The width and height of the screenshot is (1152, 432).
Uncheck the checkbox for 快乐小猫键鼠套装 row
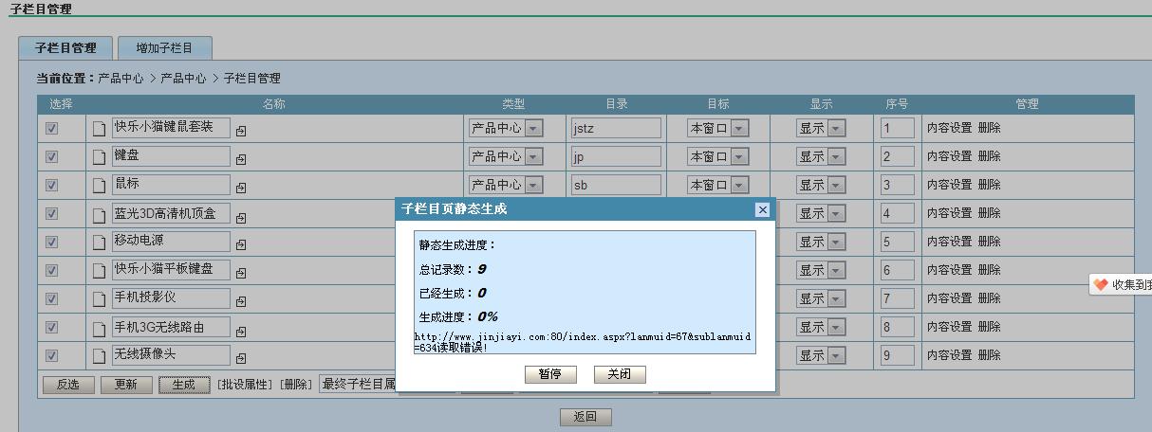[52, 129]
